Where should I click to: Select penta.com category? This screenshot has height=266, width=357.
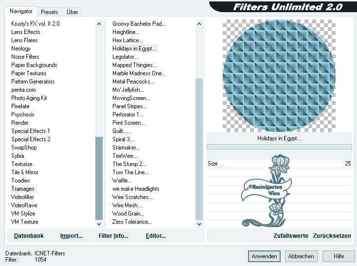click(23, 90)
